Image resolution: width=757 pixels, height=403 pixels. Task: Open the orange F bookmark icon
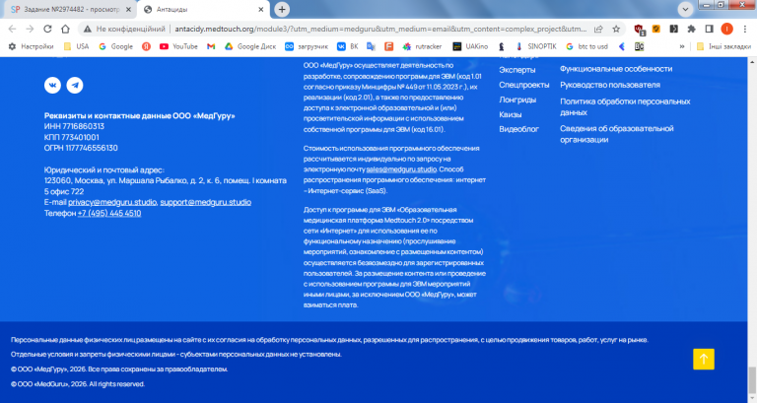point(388,46)
